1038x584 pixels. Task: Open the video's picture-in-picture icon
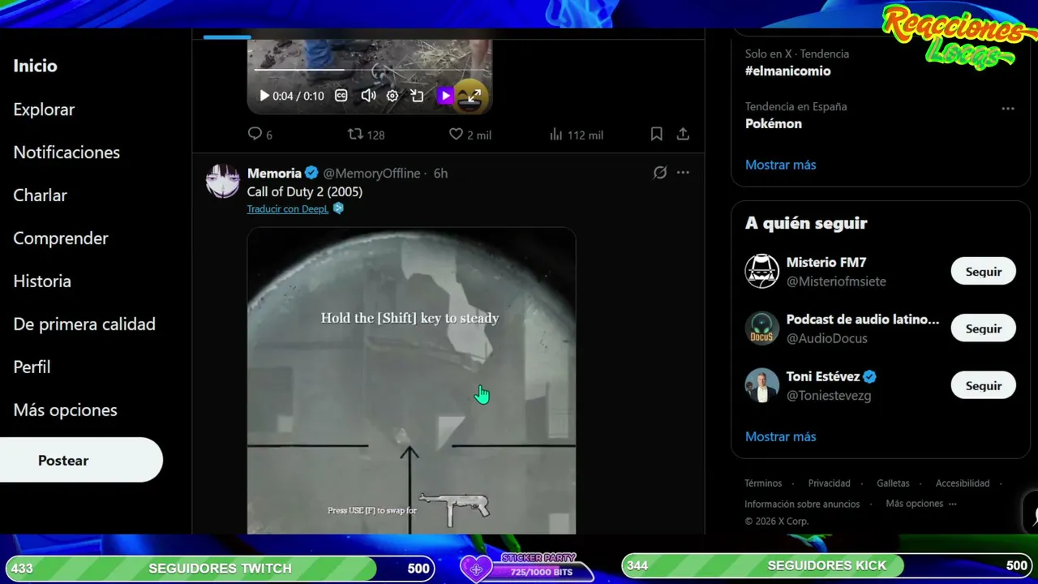(x=418, y=96)
